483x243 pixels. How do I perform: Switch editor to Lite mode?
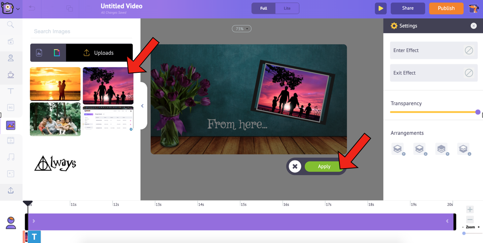pyautogui.click(x=287, y=8)
